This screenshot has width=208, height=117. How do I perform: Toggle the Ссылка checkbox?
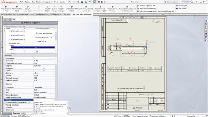tap(44, 71)
